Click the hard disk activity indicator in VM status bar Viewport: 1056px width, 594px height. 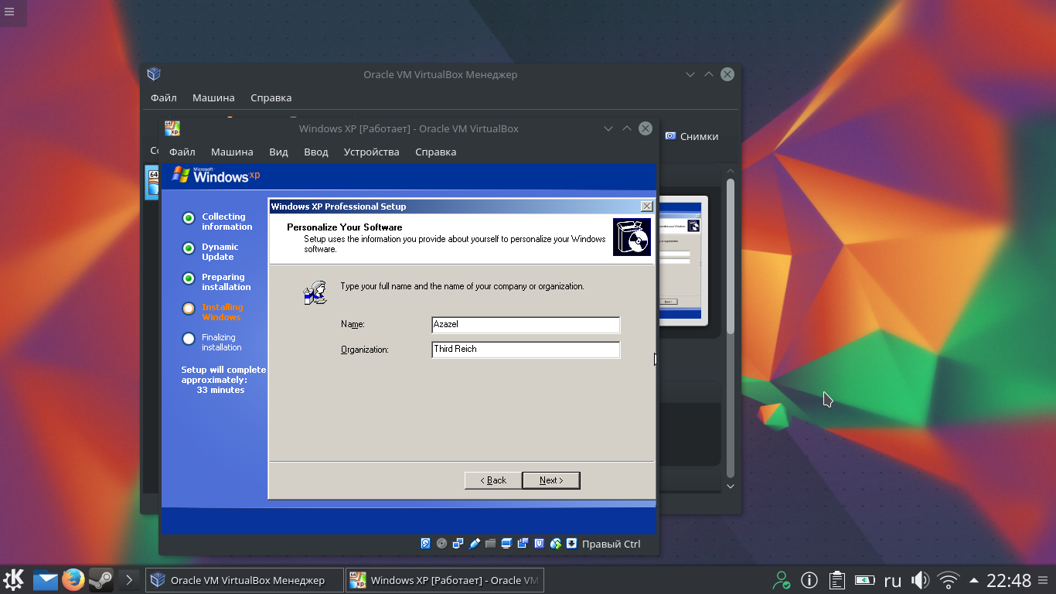point(425,544)
